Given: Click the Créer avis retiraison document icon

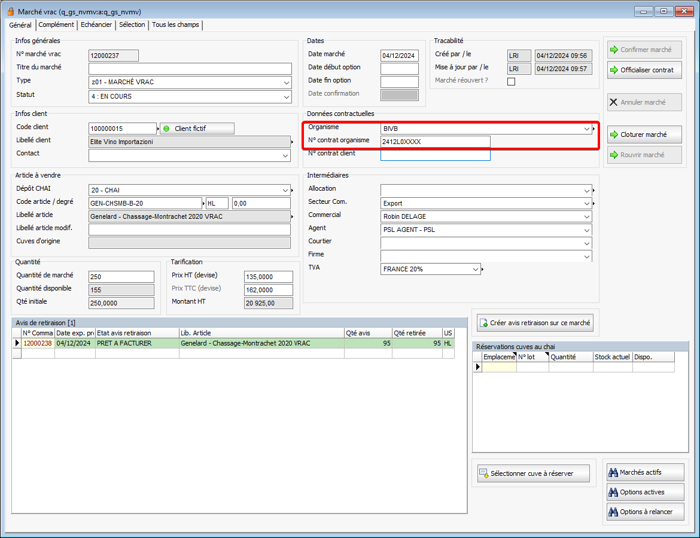Looking at the screenshot, I should pyautogui.click(x=483, y=323).
